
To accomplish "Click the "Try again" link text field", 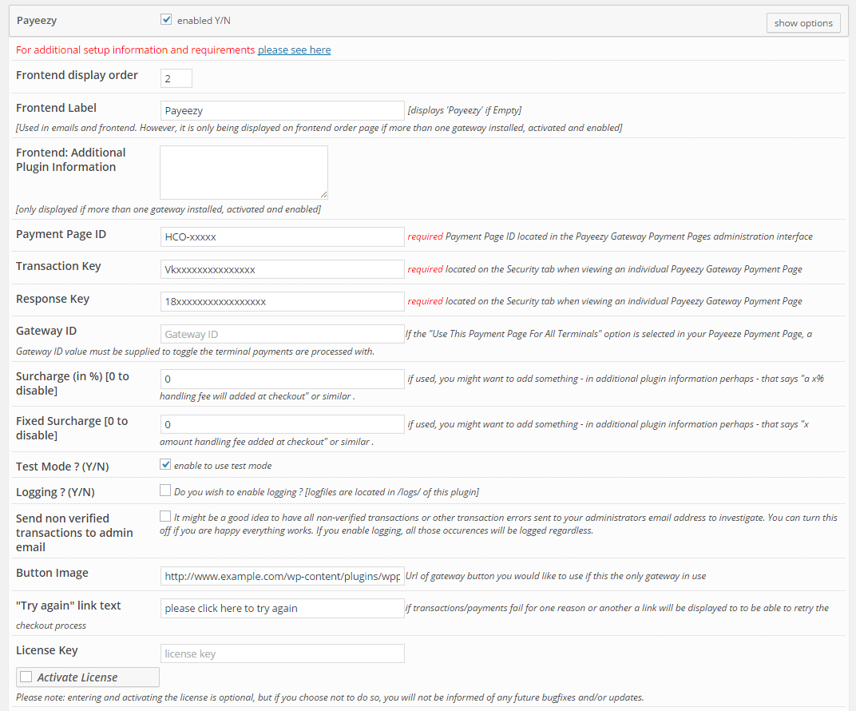I will point(282,608).
